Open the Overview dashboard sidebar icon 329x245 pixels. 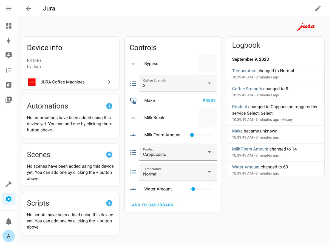coord(8,26)
